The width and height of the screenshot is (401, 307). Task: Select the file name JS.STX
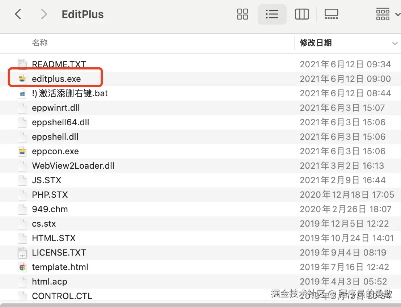(47, 180)
